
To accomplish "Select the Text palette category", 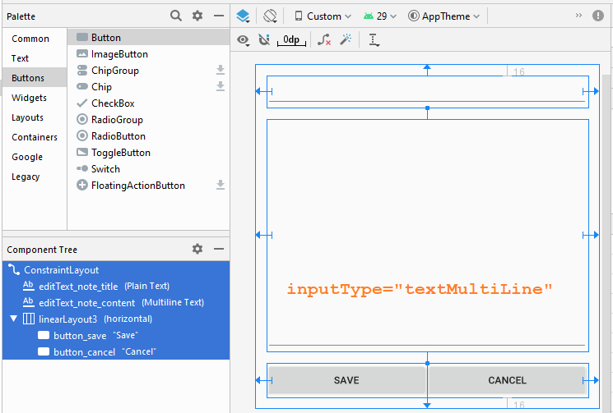I will 35,58.
